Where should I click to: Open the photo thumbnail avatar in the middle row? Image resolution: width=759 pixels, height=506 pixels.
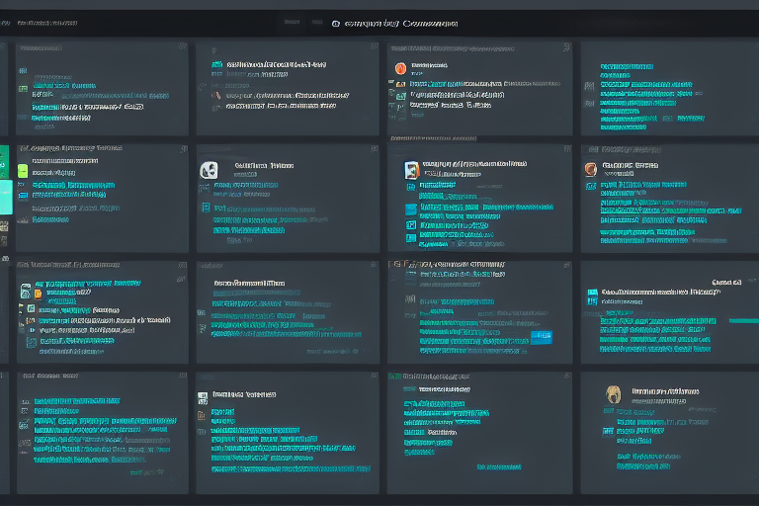412,170
